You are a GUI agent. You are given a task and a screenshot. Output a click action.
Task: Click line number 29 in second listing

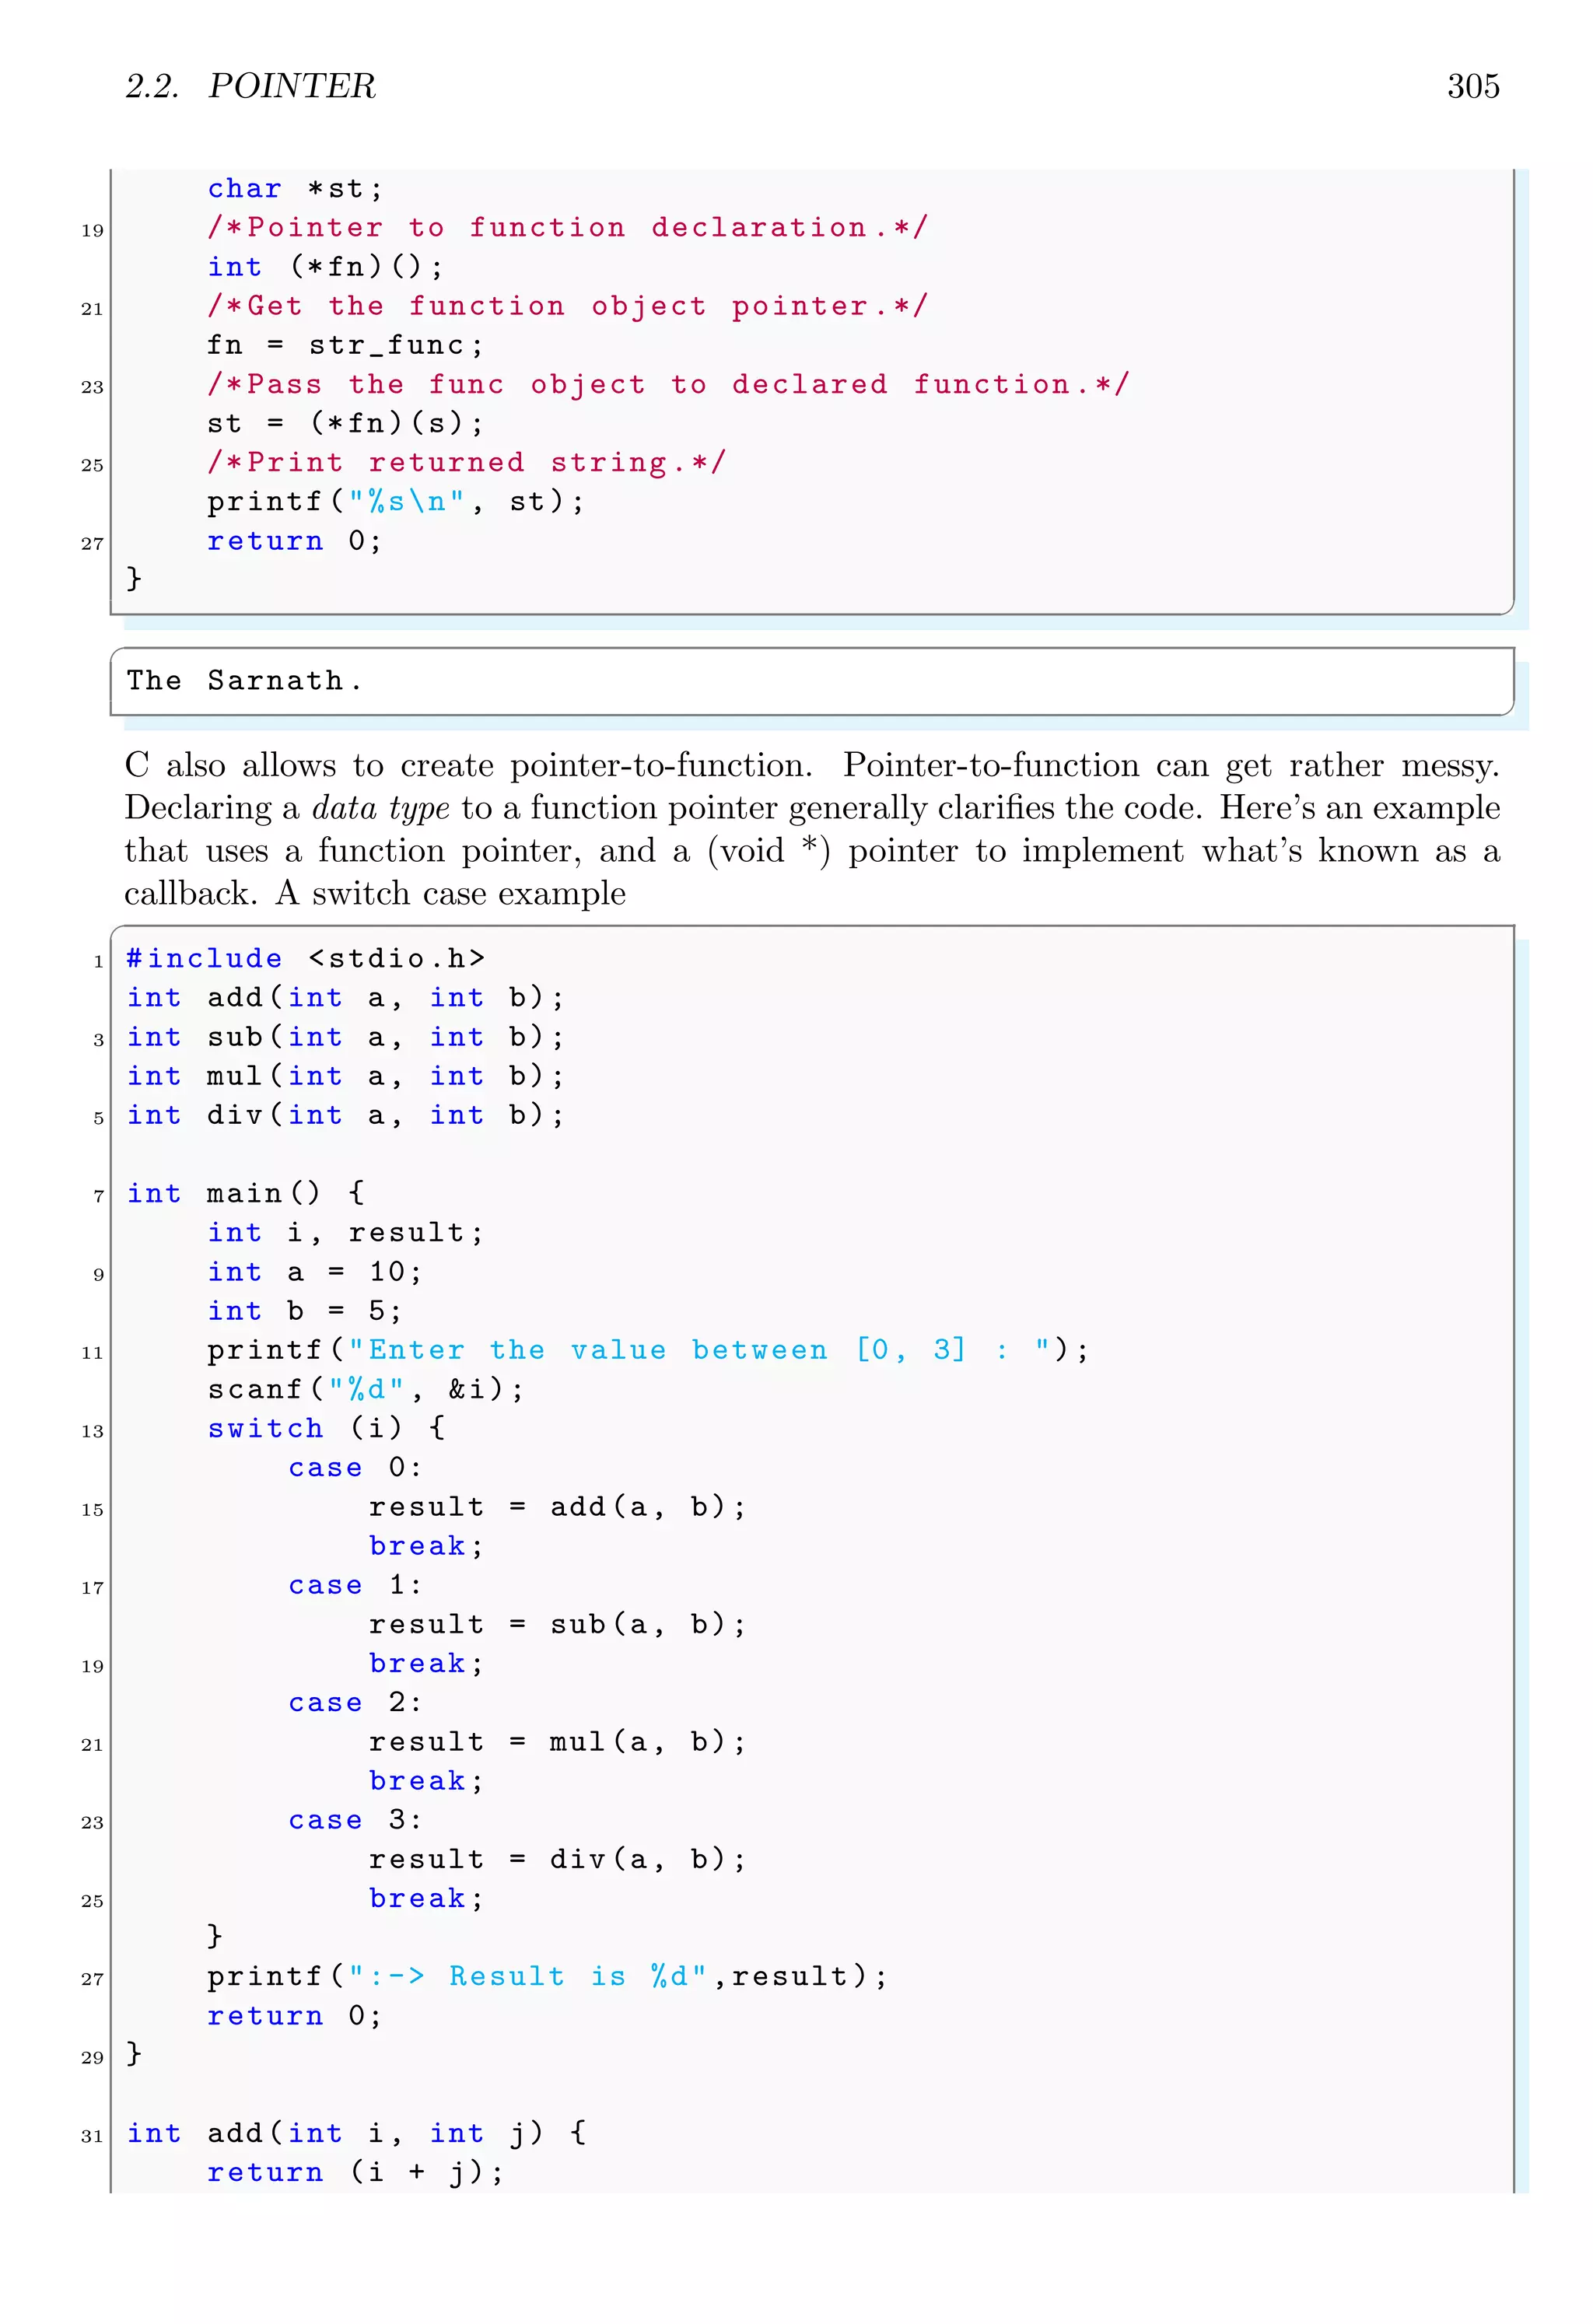[x=92, y=2057]
